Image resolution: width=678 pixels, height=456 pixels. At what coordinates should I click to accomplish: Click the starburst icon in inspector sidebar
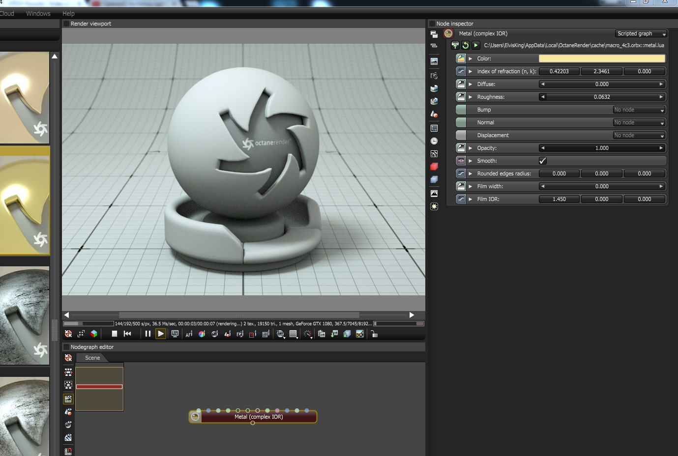tap(434, 206)
